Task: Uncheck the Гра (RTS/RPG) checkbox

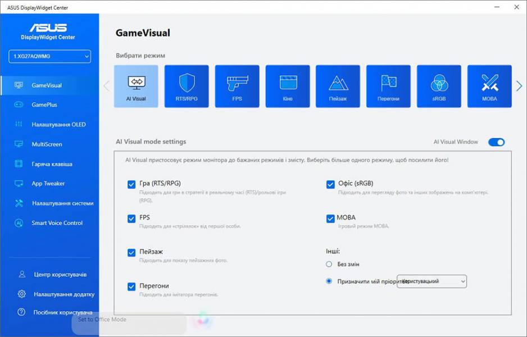Action: pyautogui.click(x=131, y=184)
